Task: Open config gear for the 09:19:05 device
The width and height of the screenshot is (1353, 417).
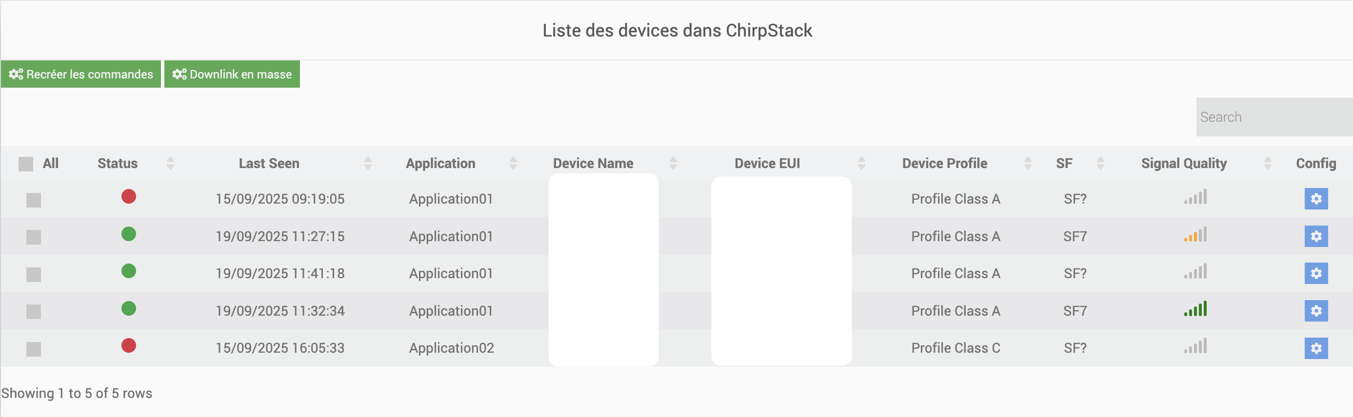Action: click(1315, 199)
